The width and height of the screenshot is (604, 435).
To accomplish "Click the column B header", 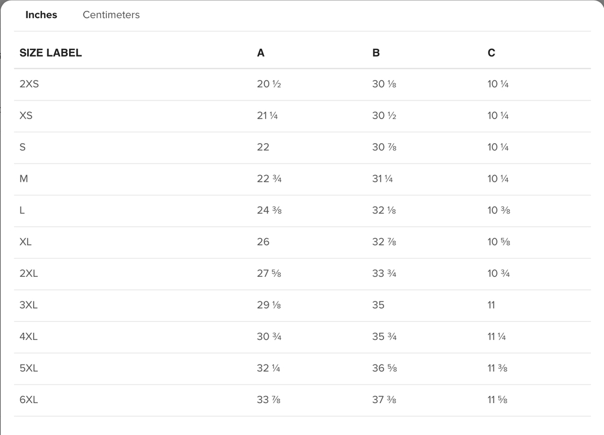I will pos(376,53).
